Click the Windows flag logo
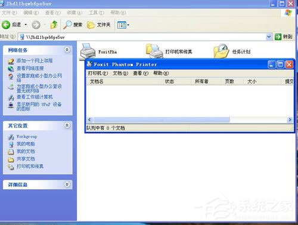Viewport: 298px width, 225px height. point(288,13)
